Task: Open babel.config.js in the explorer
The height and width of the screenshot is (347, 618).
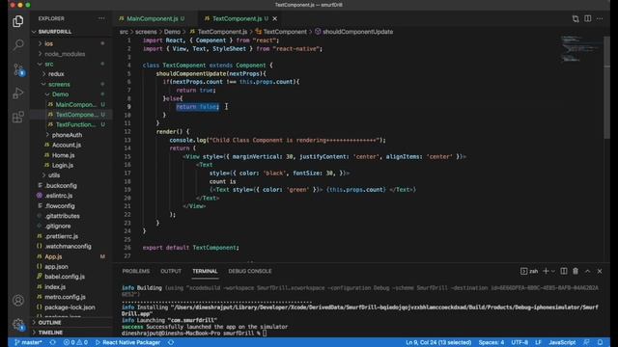Action: (65, 277)
